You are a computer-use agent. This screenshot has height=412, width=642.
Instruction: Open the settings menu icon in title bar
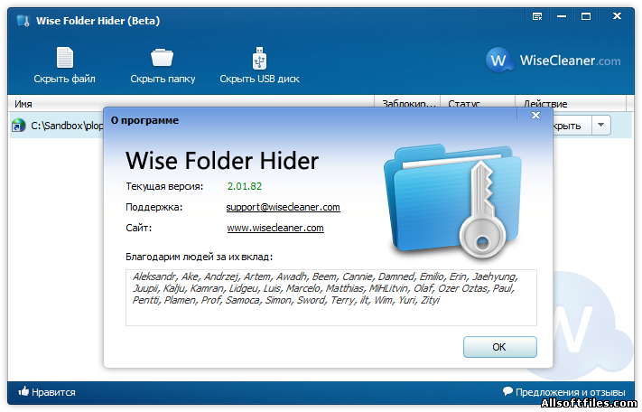pyautogui.click(x=536, y=16)
